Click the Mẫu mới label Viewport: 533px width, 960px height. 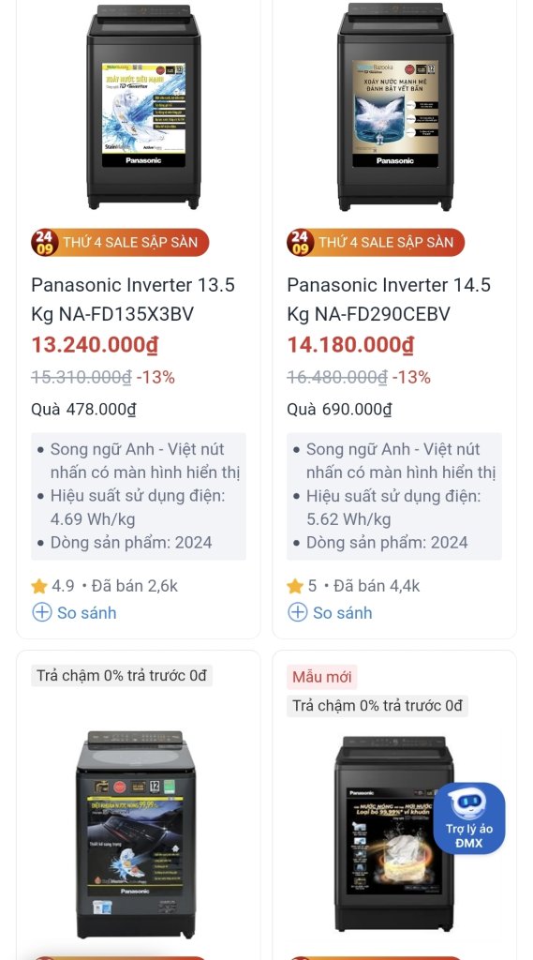tap(322, 677)
